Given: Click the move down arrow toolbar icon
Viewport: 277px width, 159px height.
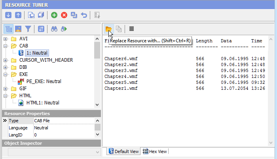Looking at the screenshot, I should (x=8, y=15).
